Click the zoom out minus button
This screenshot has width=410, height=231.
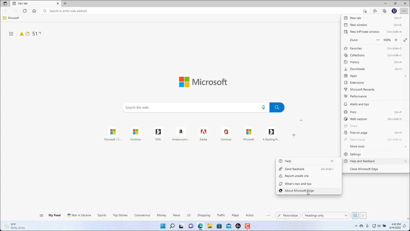click(378, 40)
